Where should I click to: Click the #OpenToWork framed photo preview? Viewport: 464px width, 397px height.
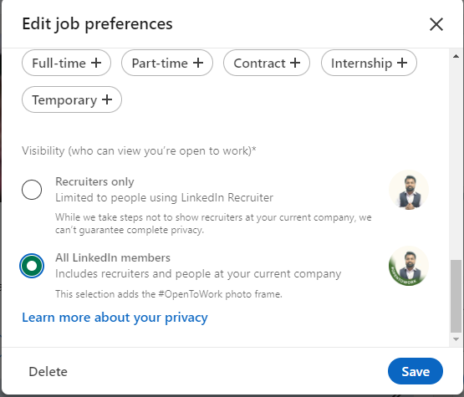click(409, 266)
